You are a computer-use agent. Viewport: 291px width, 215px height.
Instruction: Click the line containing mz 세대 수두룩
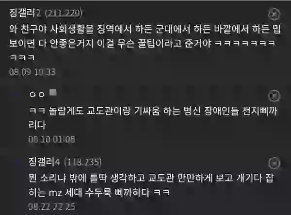click(x=99, y=192)
